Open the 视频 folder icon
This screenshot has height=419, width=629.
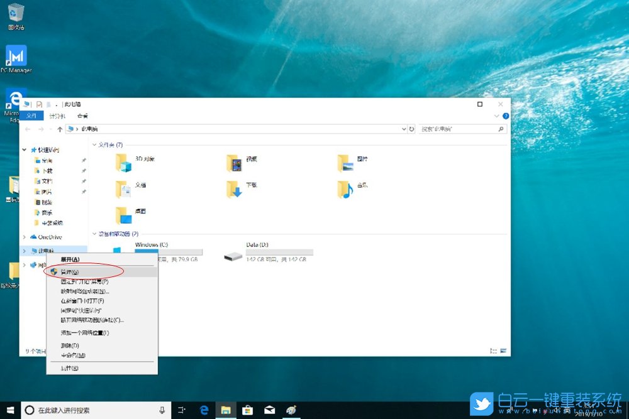(x=236, y=163)
